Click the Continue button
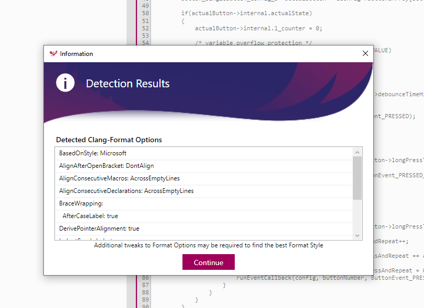Screen dimensions: 424x308 tap(208, 263)
